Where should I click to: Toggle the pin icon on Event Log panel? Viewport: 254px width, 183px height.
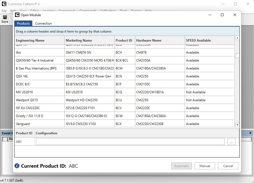pyautogui.click(x=250, y=133)
